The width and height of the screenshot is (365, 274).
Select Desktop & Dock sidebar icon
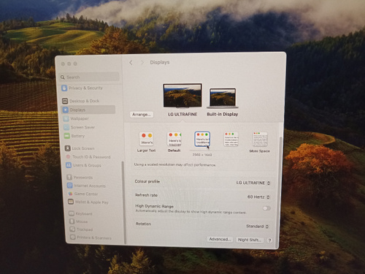(x=65, y=101)
